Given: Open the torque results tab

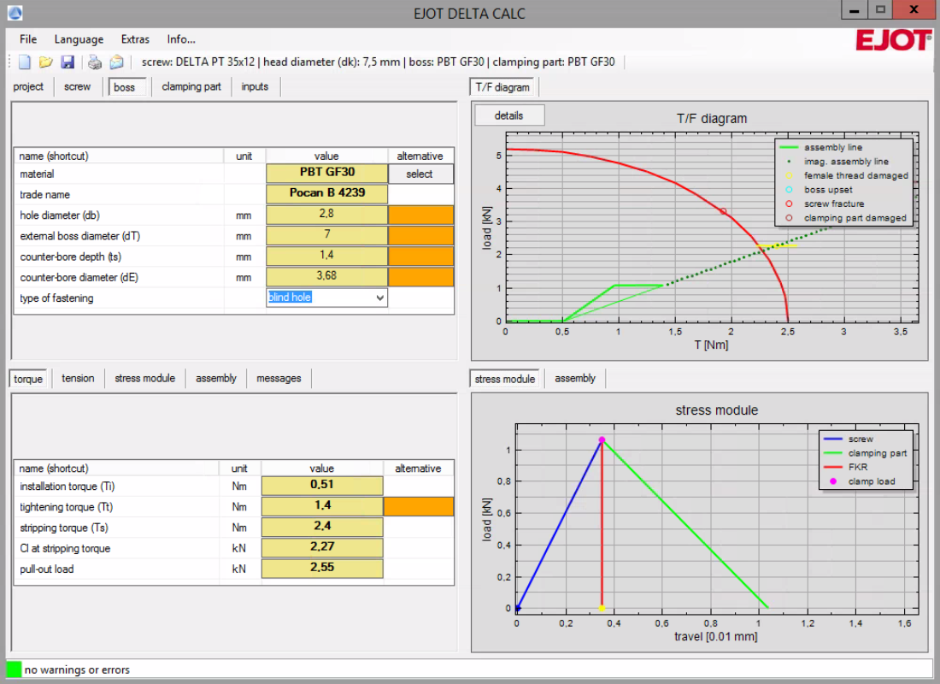Looking at the screenshot, I should pos(28,380).
